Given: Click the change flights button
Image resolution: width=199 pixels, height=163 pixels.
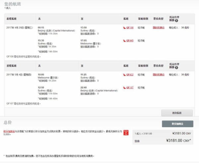Looking at the screenshot, I should pyautogui.click(x=177, y=113).
